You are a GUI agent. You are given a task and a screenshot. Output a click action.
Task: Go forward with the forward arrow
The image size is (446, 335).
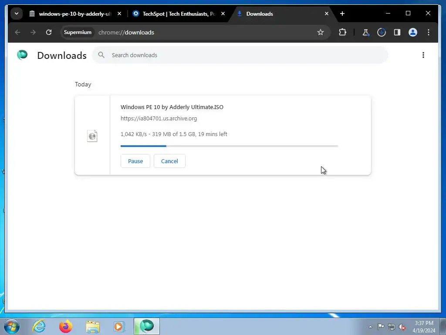[33, 32]
